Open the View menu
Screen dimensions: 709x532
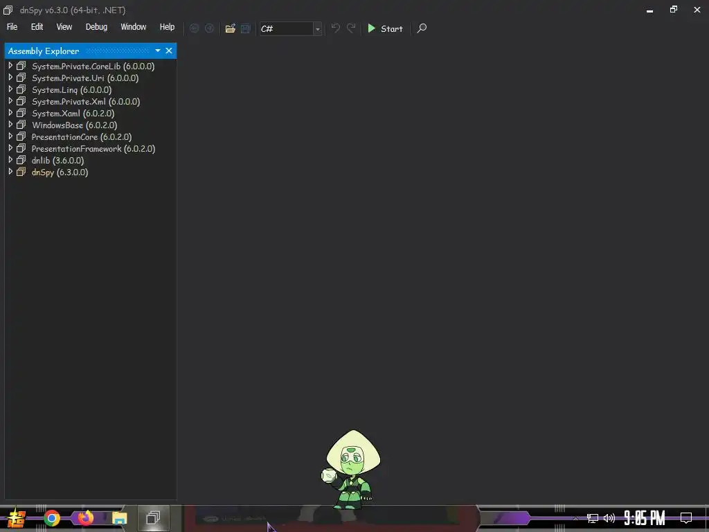click(x=64, y=27)
